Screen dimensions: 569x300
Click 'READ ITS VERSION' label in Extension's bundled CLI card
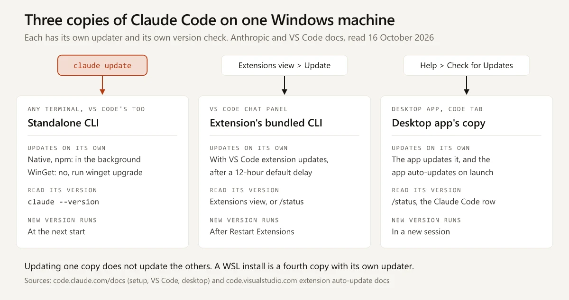pyautogui.click(x=244, y=190)
